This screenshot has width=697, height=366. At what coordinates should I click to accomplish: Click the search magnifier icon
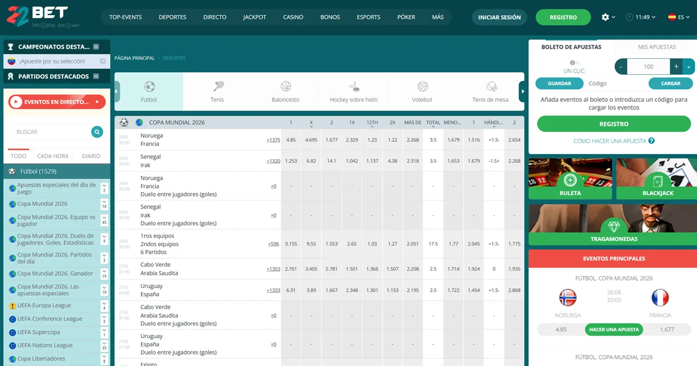coord(97,132)
